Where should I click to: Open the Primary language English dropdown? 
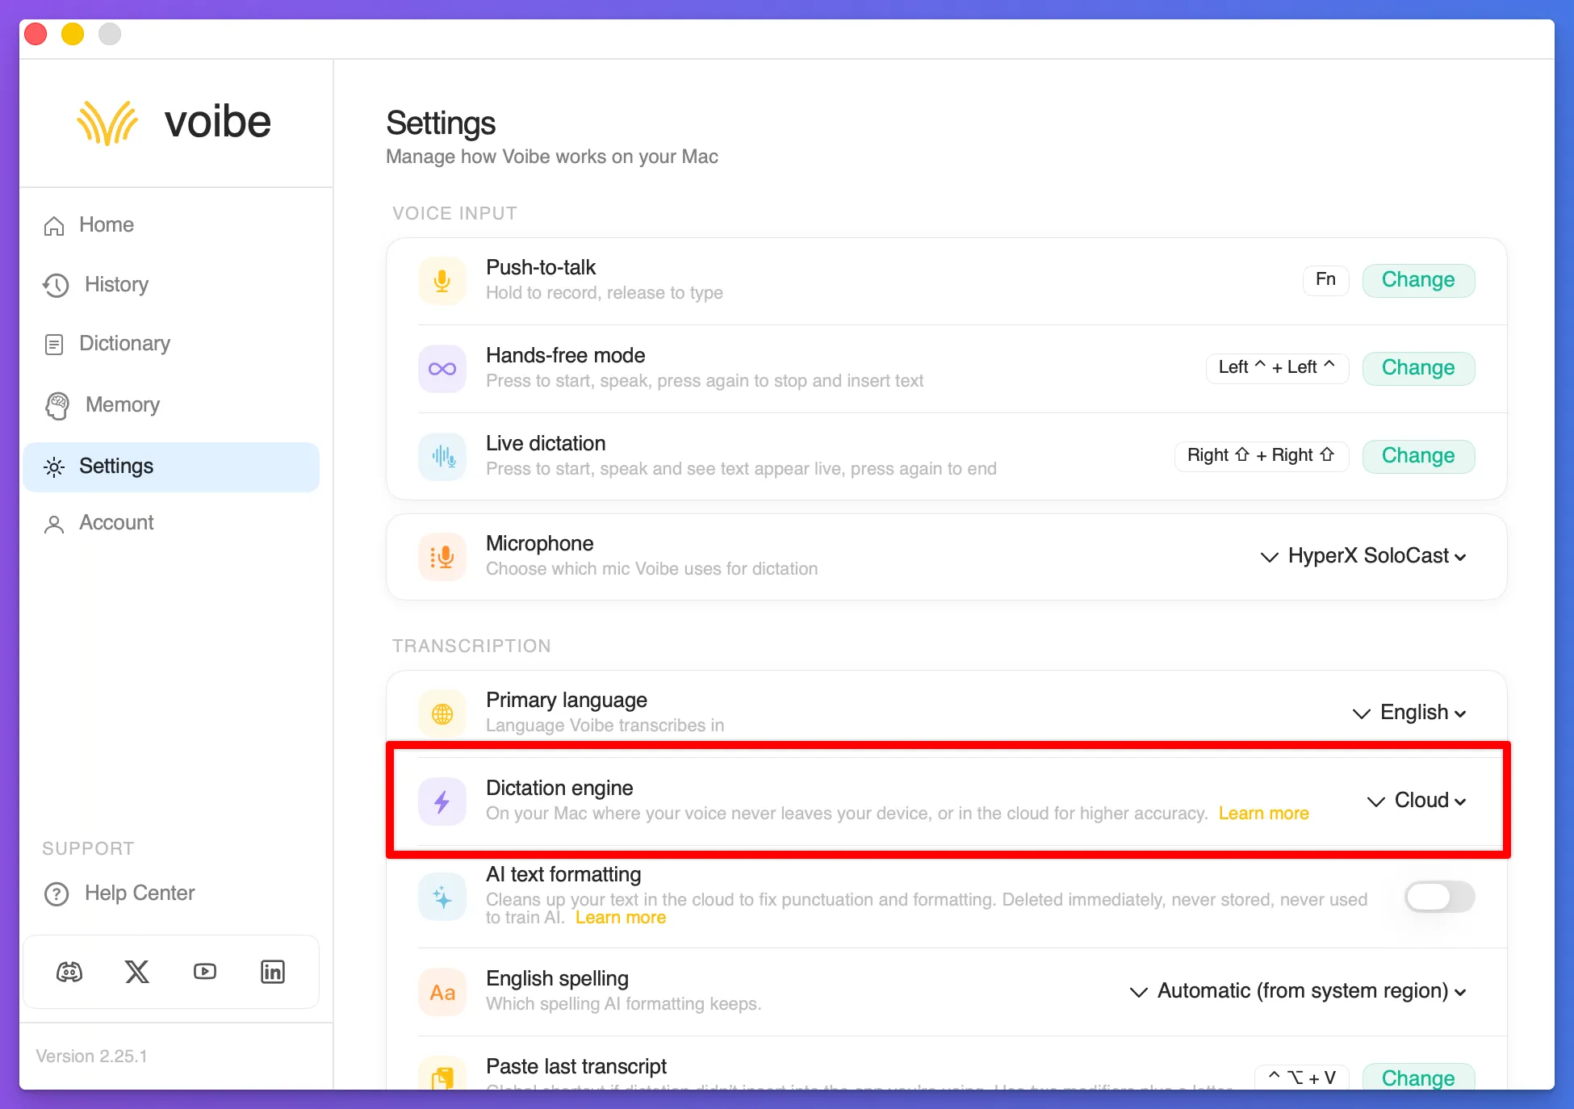tap(1410, 713)
